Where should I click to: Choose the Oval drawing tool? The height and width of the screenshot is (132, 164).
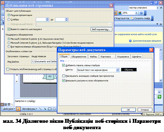[54, 109]
